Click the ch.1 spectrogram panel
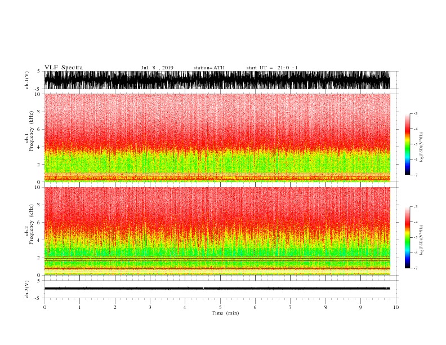This screenshot has height=345, width=446. pyautogui.click(x=217, y=138)
